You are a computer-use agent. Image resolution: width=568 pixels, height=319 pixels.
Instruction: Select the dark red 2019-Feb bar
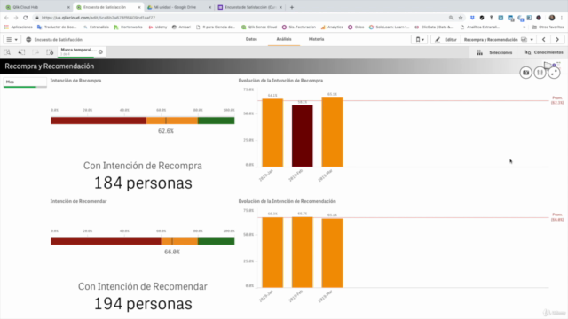click(302, 136)
